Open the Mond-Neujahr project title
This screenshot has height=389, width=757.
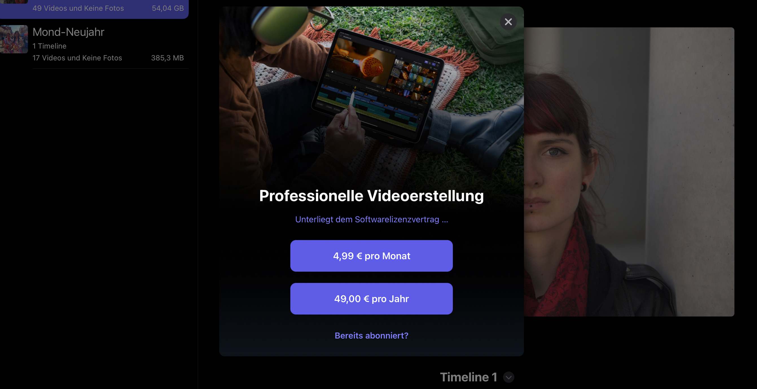click(69, 32)
